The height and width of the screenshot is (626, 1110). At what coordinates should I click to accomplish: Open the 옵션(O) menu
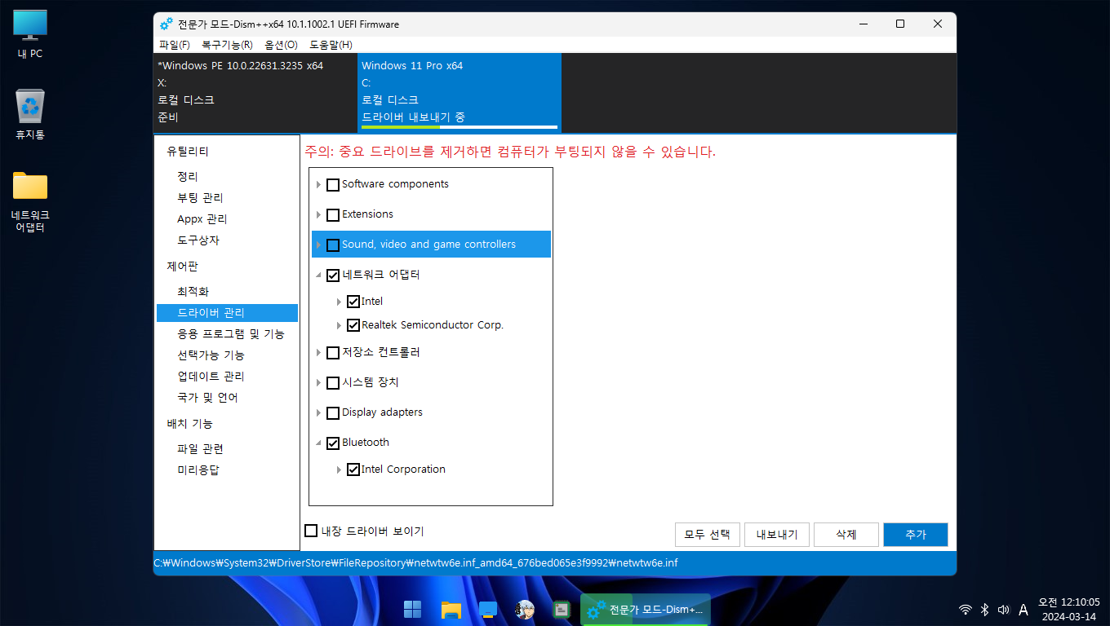coord(281,45)
